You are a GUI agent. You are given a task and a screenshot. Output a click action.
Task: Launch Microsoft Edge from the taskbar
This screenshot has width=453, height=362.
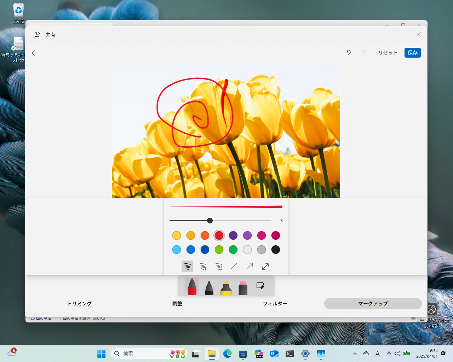pos(227,354)
